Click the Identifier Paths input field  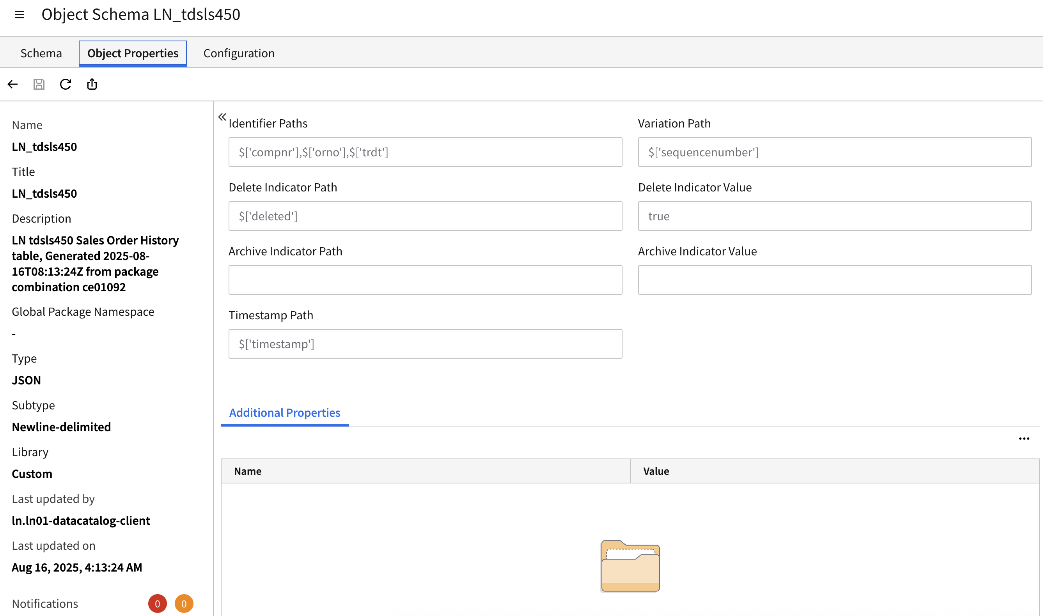(425, 152)
